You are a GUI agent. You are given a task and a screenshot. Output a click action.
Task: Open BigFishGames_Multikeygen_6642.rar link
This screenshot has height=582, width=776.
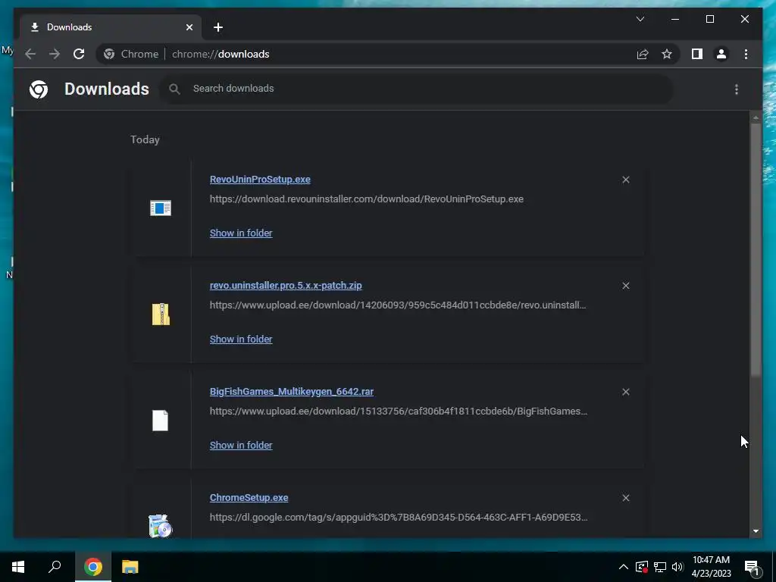coord(292,392)
